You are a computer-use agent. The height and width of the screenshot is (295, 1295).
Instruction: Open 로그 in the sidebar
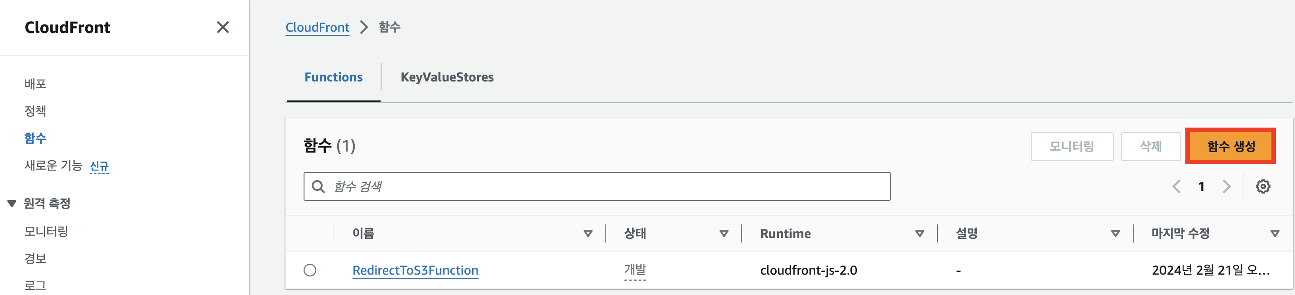pos(35,285)
